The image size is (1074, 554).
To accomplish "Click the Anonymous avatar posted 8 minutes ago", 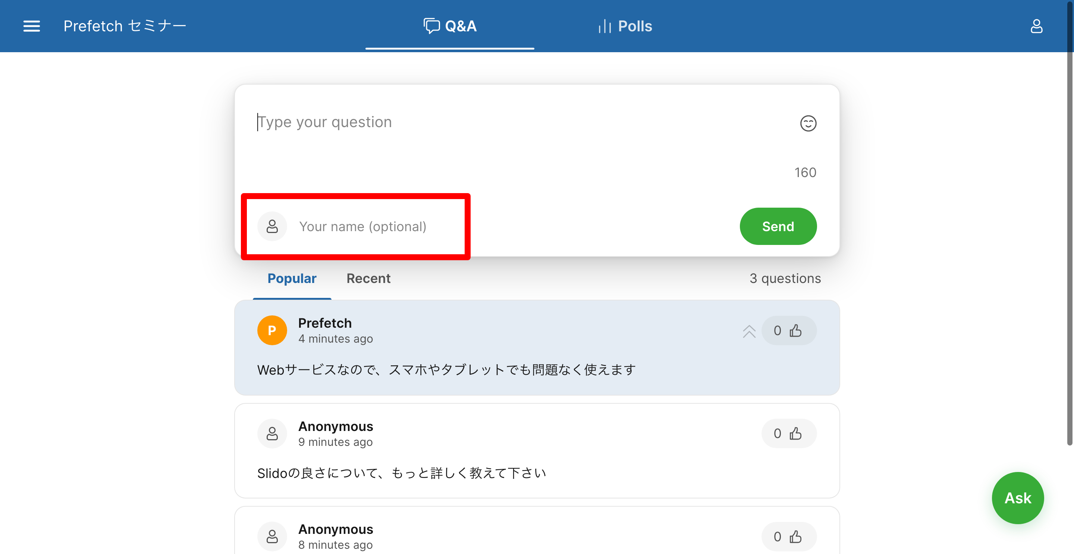I will point(272,536).
